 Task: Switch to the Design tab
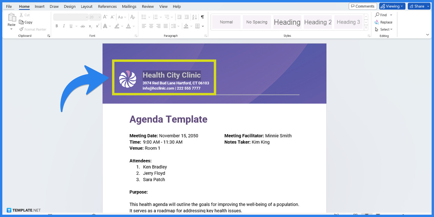(x=69, y=6)
